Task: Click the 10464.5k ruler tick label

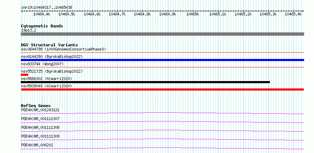Action: (67, 14)
